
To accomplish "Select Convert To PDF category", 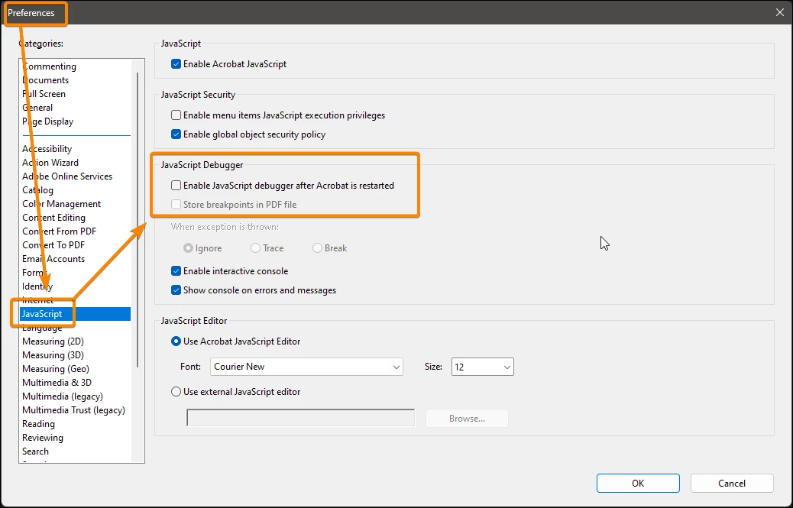I will pyautogui.click(x=53, y=244).
